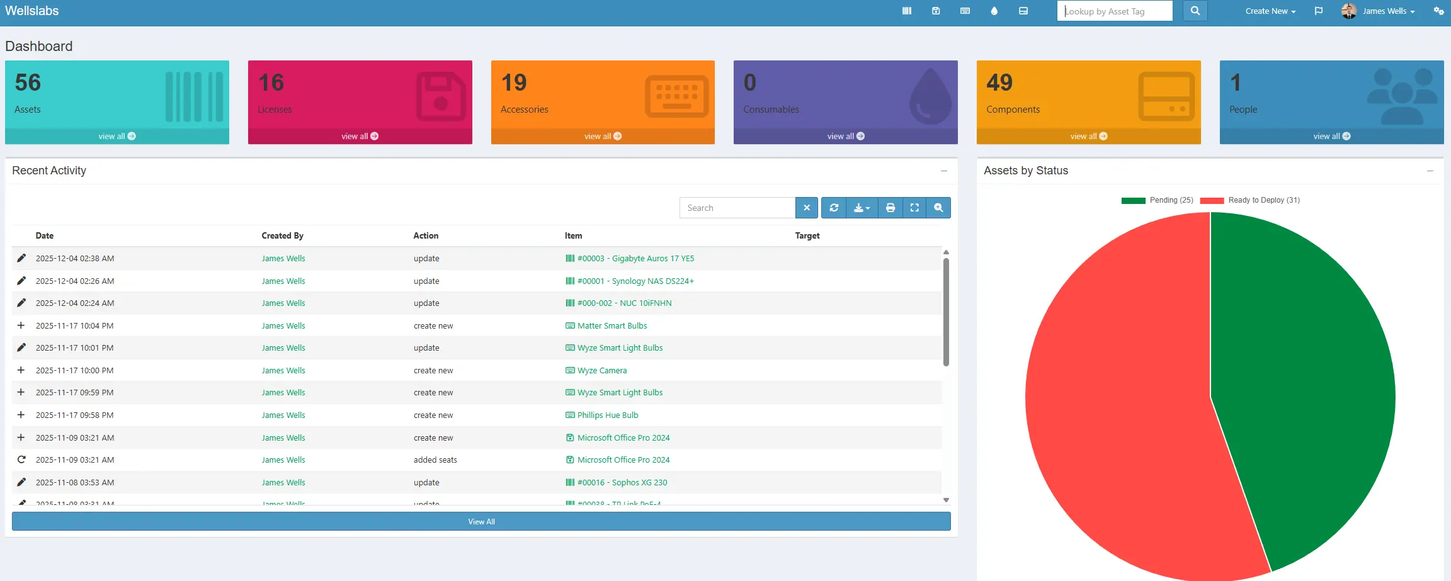The image size is (1451, 581).
Task: Open advanced search in Recent Activity toolbar
Action: 938,208
